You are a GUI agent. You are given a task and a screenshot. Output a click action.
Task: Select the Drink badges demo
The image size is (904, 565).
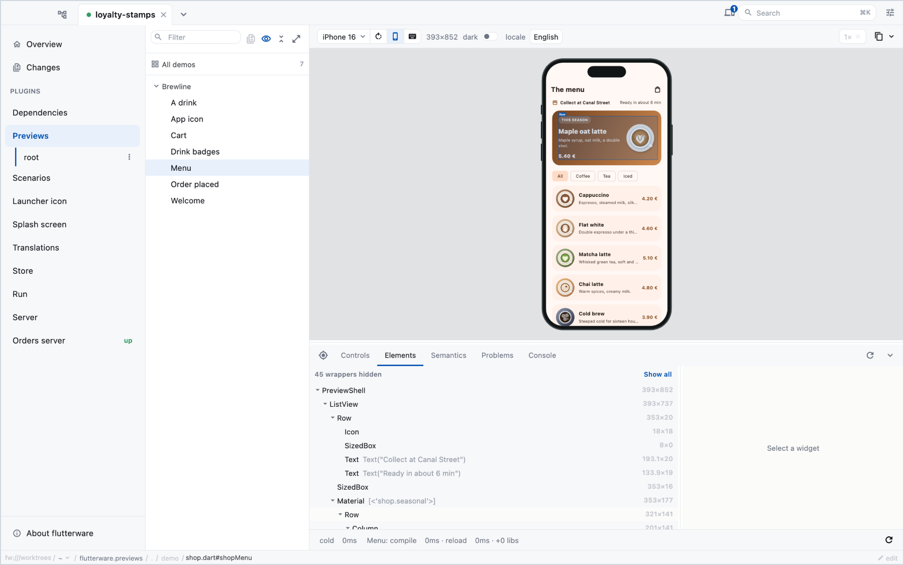(x=227, y=151)
